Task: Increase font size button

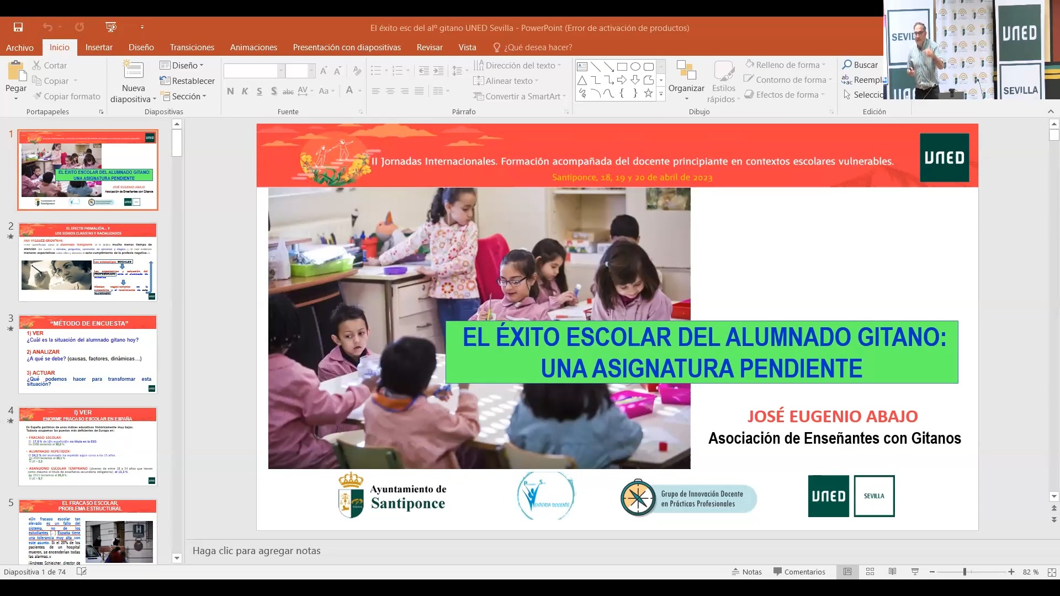Action: click(324, 71)
